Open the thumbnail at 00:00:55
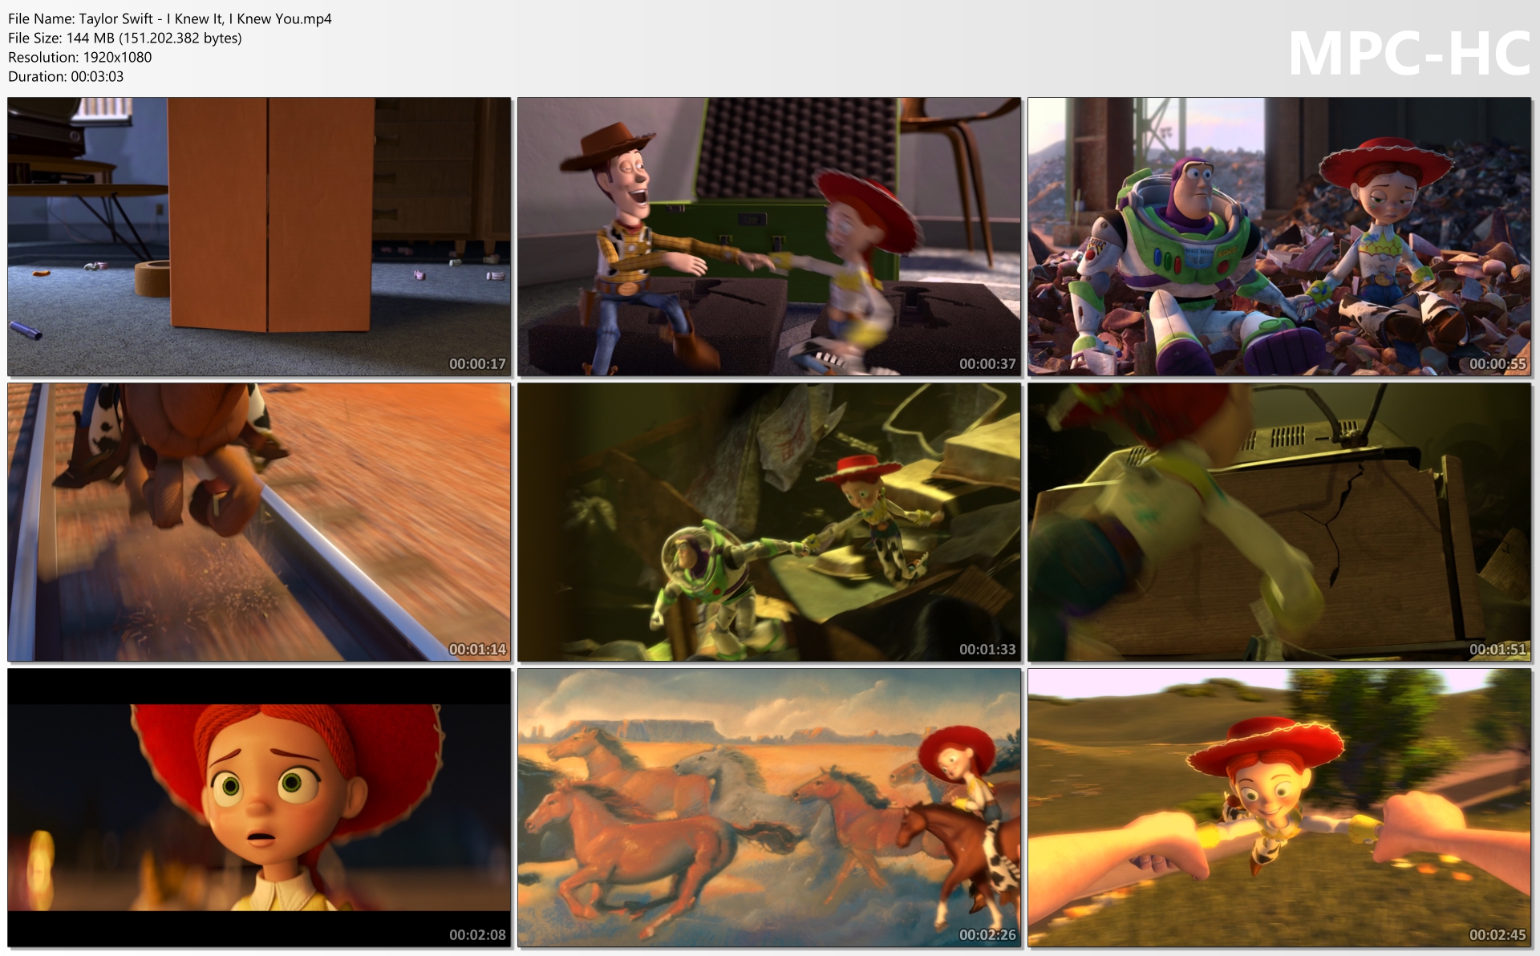 [1279, 237]
